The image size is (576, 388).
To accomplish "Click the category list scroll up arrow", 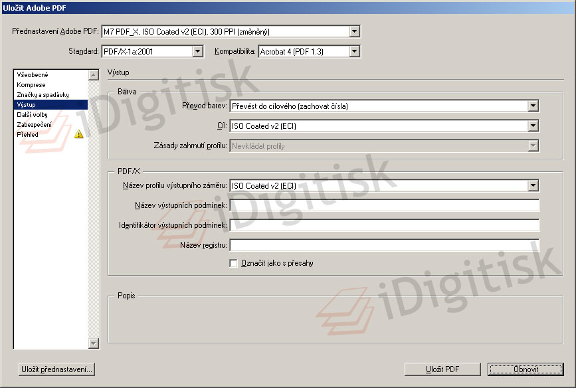I will click(94, 75).
